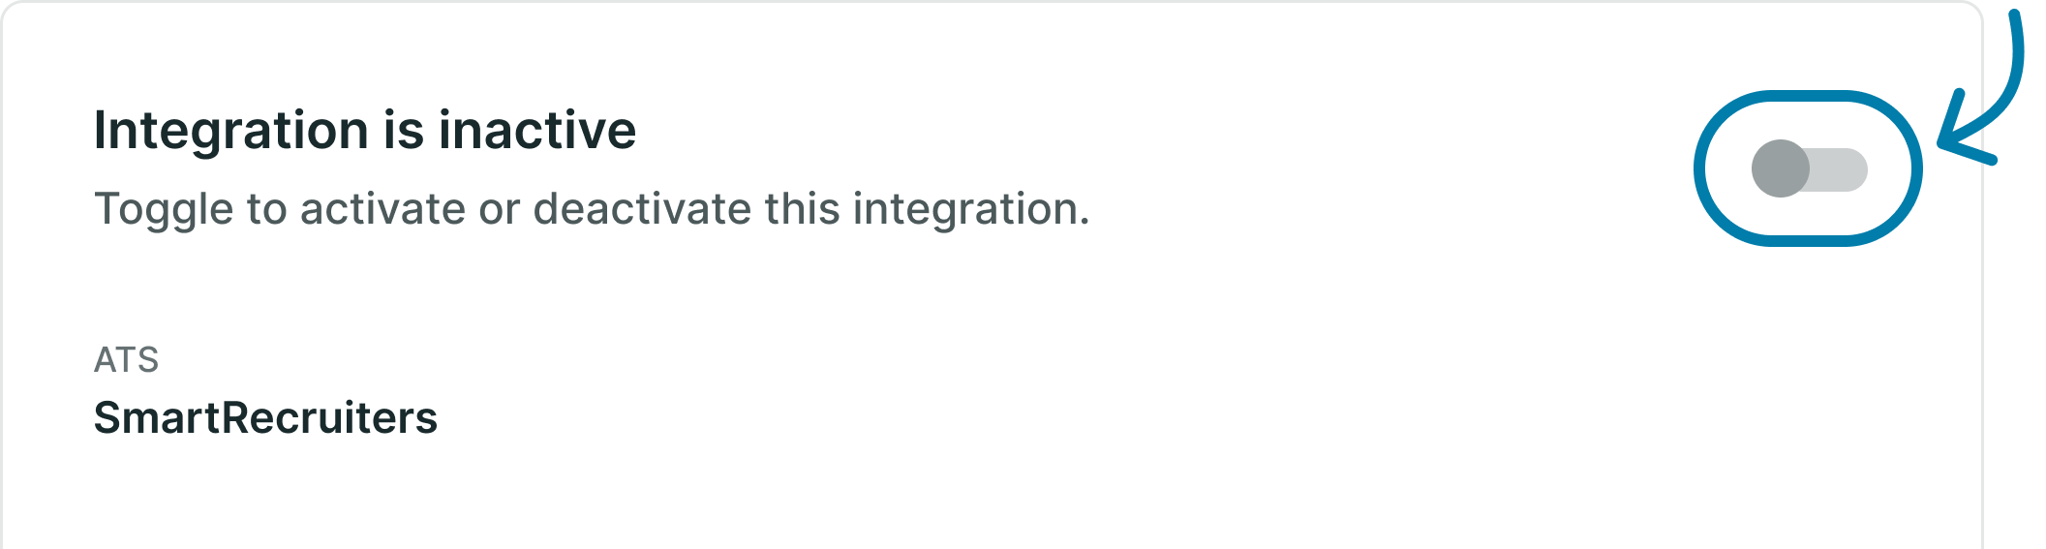This screenshot has height=549, width=2046.
Task: Click the word "activate" in the description
Action: click(x=382, y=209)
